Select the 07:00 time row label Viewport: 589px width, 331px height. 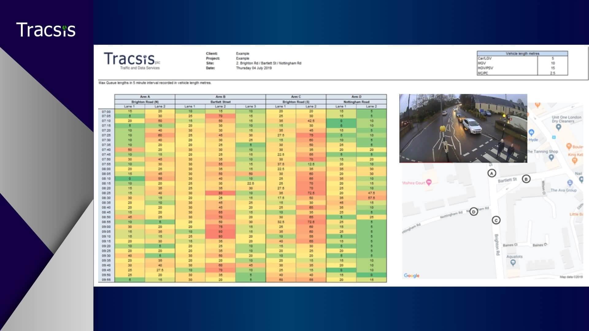106,112
